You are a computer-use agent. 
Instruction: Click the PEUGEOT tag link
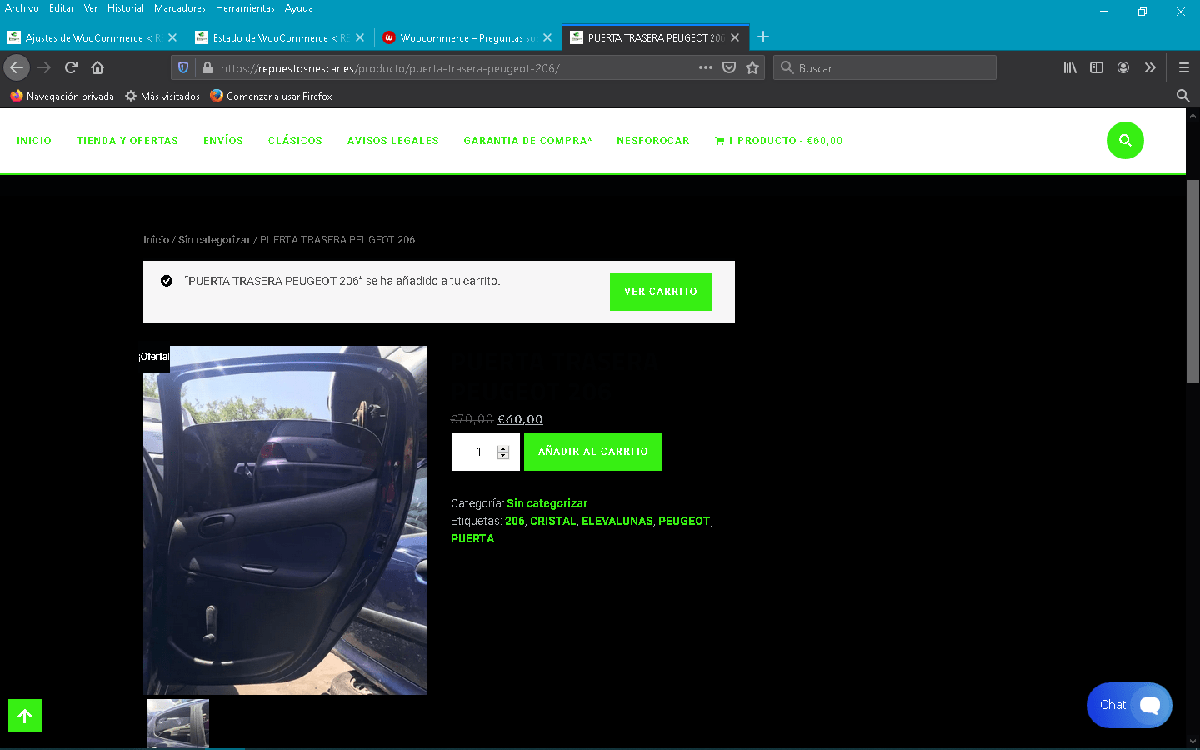684,521
